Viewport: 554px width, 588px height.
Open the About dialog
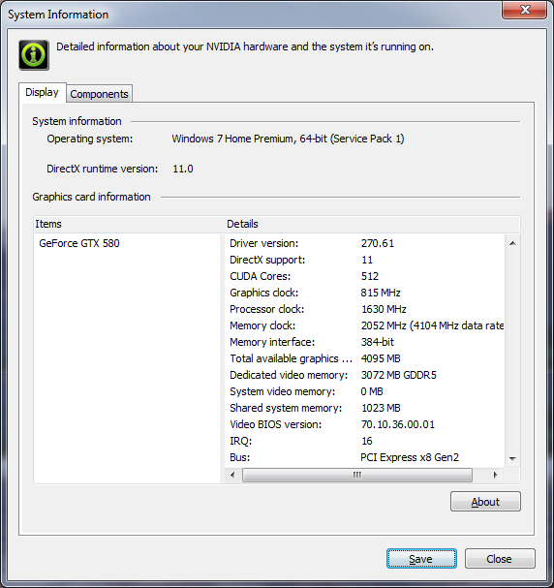[485, 502]
